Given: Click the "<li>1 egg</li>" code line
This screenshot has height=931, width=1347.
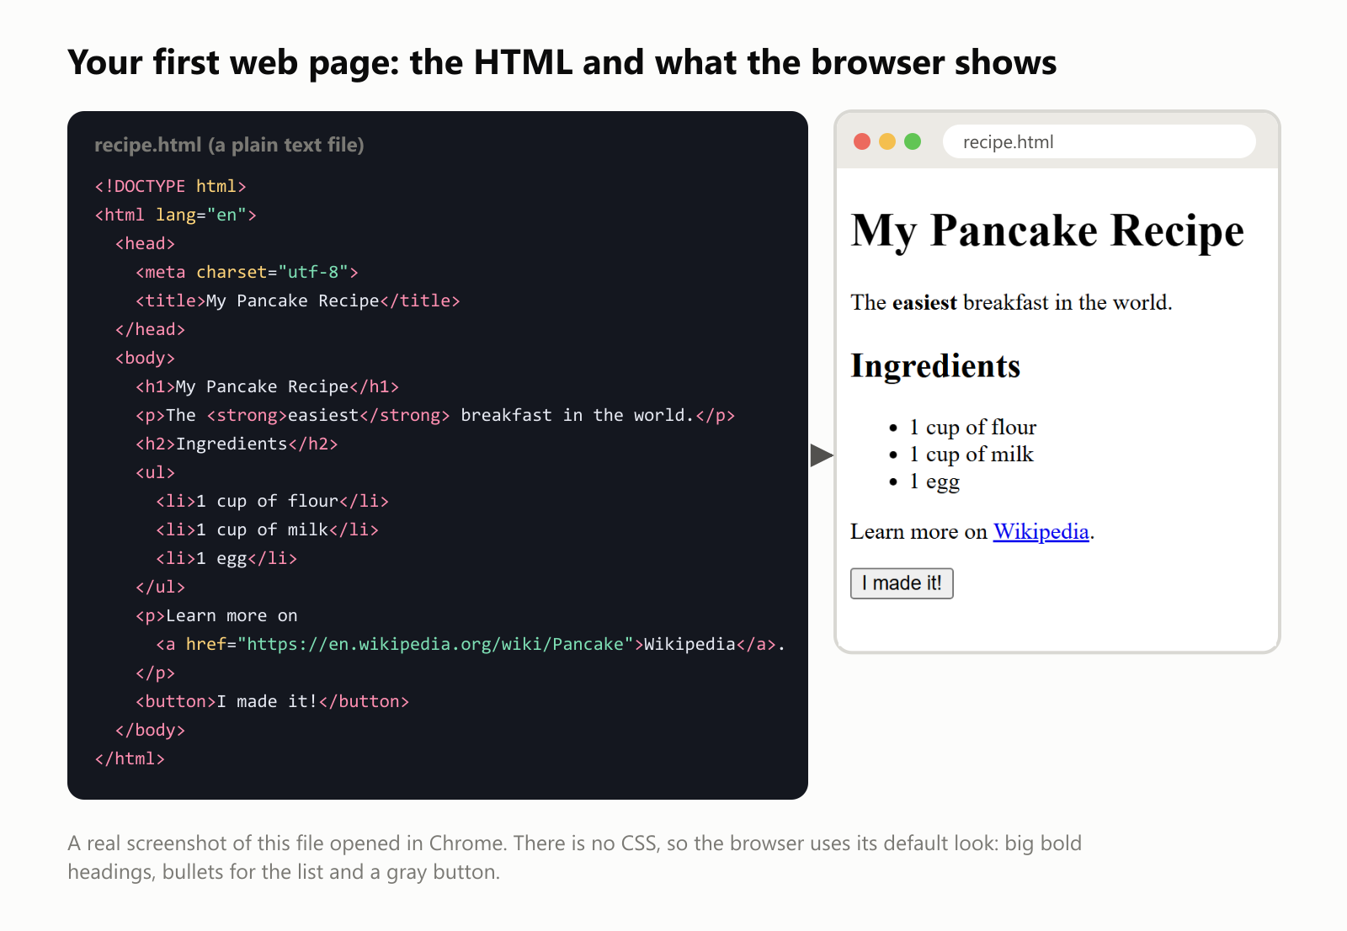Looking at the screenshot, I should coord(226,558).
